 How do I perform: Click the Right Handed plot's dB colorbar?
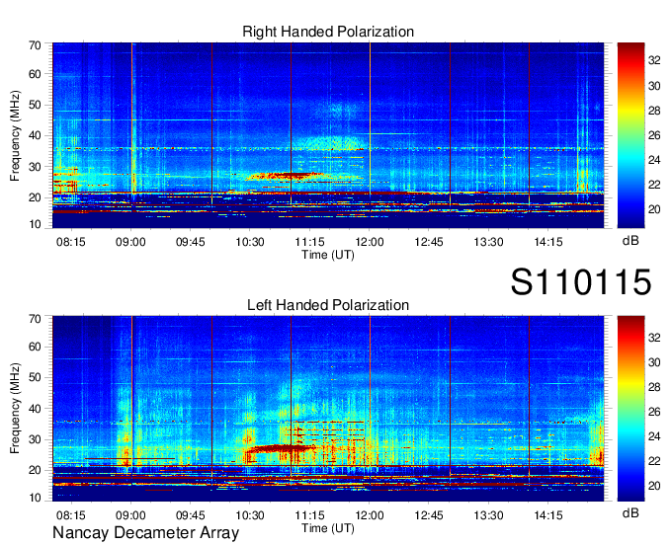point(630,135)
